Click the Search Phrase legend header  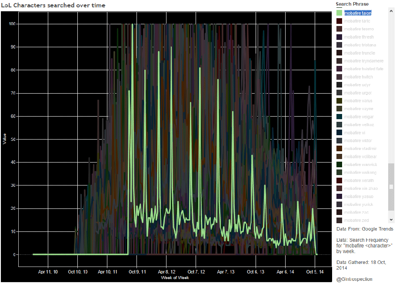click(352, 4)
